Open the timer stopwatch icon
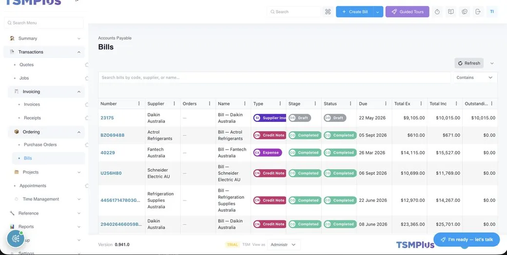507x255 pixels. point(437,12)
